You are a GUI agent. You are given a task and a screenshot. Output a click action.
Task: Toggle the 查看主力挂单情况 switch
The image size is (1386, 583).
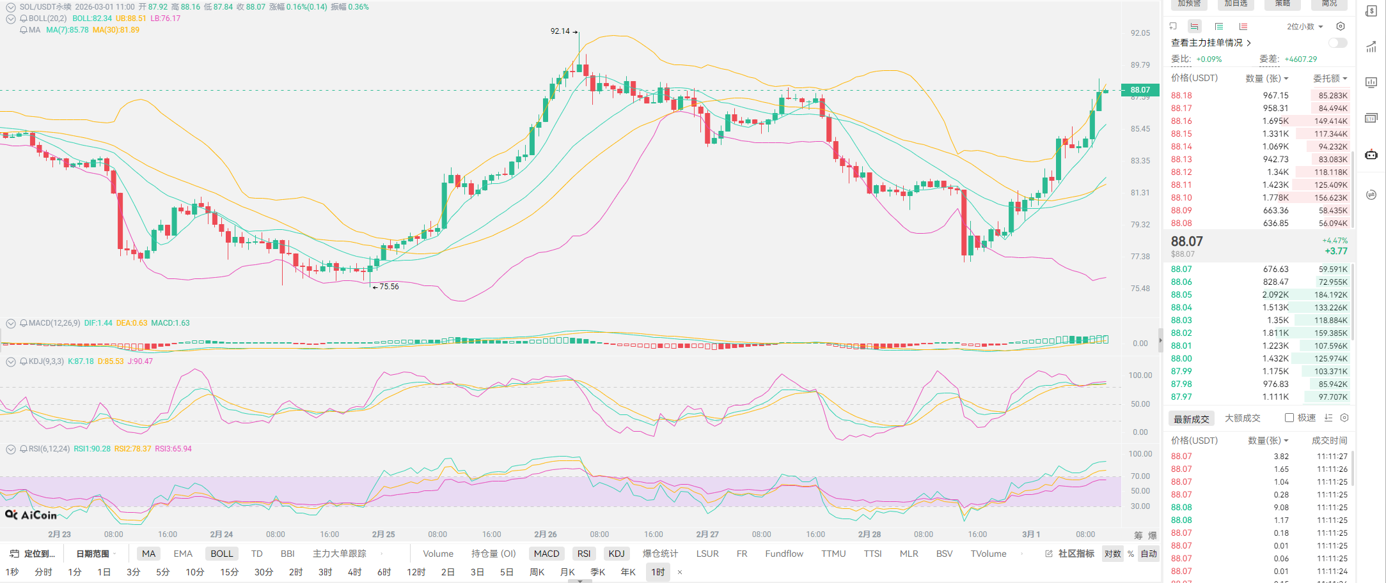(x=1337, y=43)
